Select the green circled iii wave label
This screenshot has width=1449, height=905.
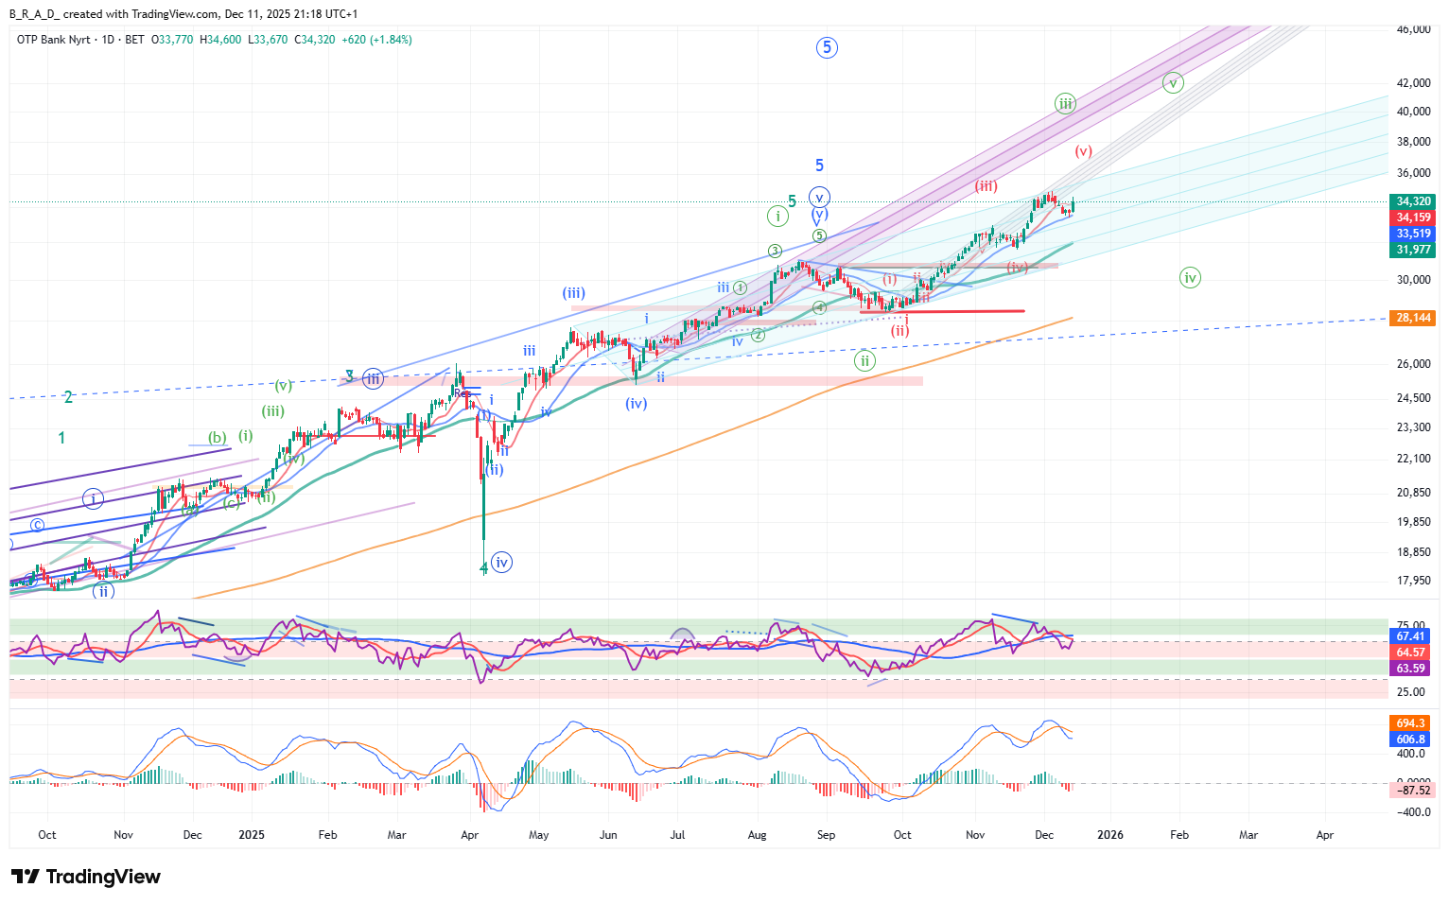1065,104
